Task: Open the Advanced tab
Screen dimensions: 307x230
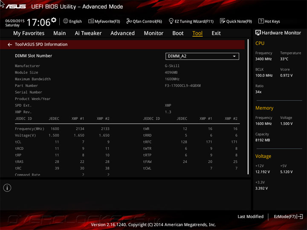Action: tap(122, 33)
